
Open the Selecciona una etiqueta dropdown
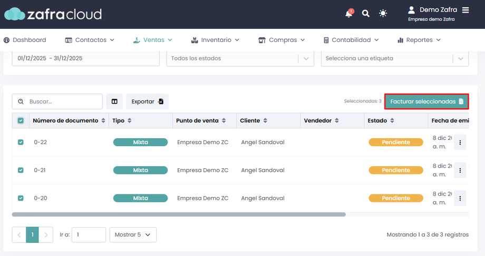coord(395,58)
